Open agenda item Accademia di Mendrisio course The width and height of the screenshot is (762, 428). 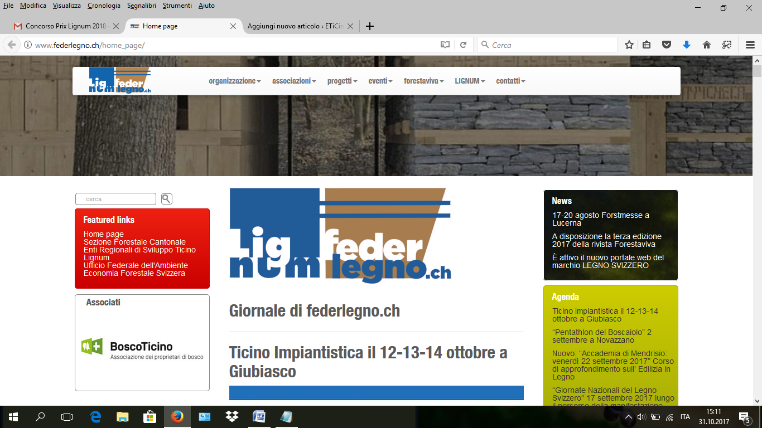point(613,365)
